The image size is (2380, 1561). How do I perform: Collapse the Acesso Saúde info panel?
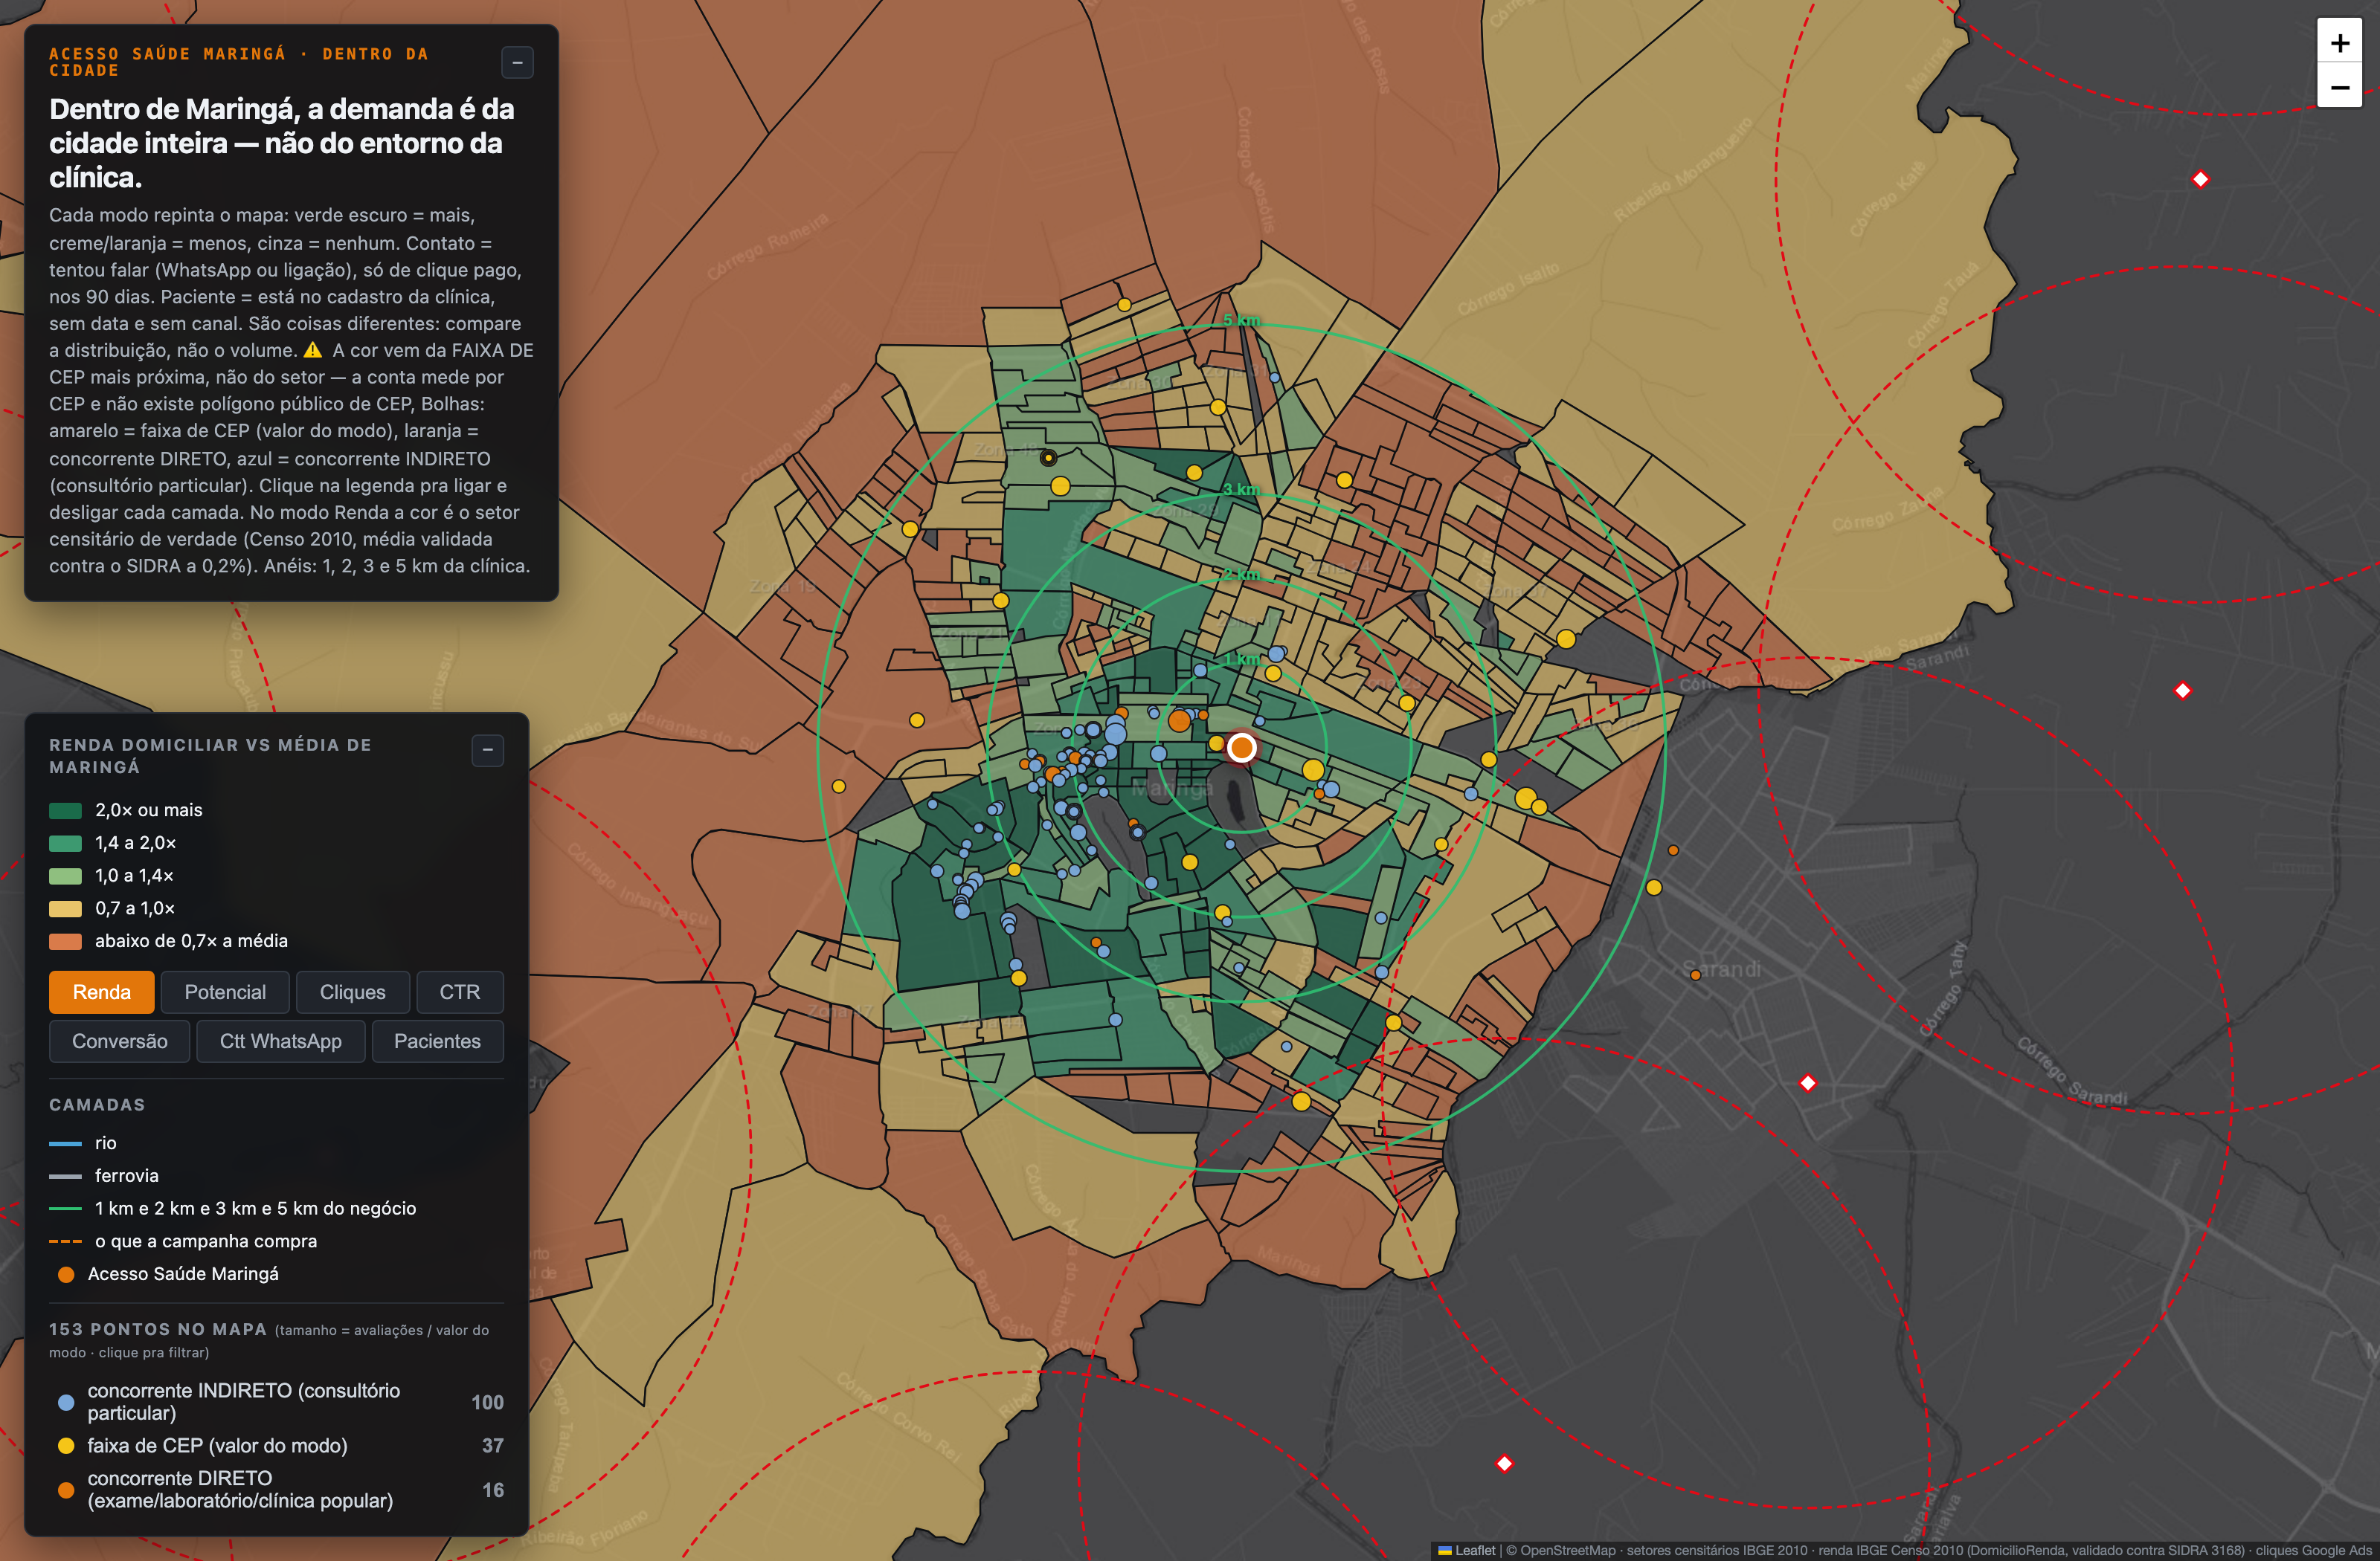517,63
